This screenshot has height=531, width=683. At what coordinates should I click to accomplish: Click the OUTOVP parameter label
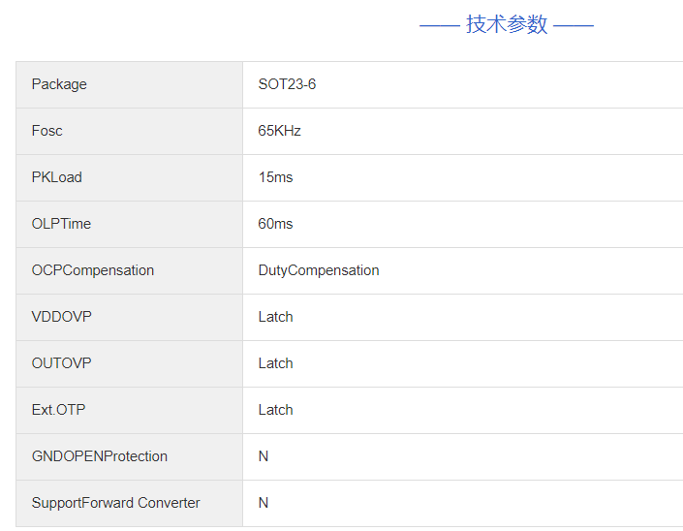tap(61, 363)
